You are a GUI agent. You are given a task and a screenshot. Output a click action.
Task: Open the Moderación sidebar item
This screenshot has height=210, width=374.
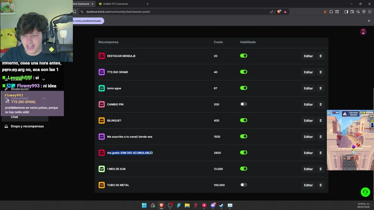(x=20, y=89)
